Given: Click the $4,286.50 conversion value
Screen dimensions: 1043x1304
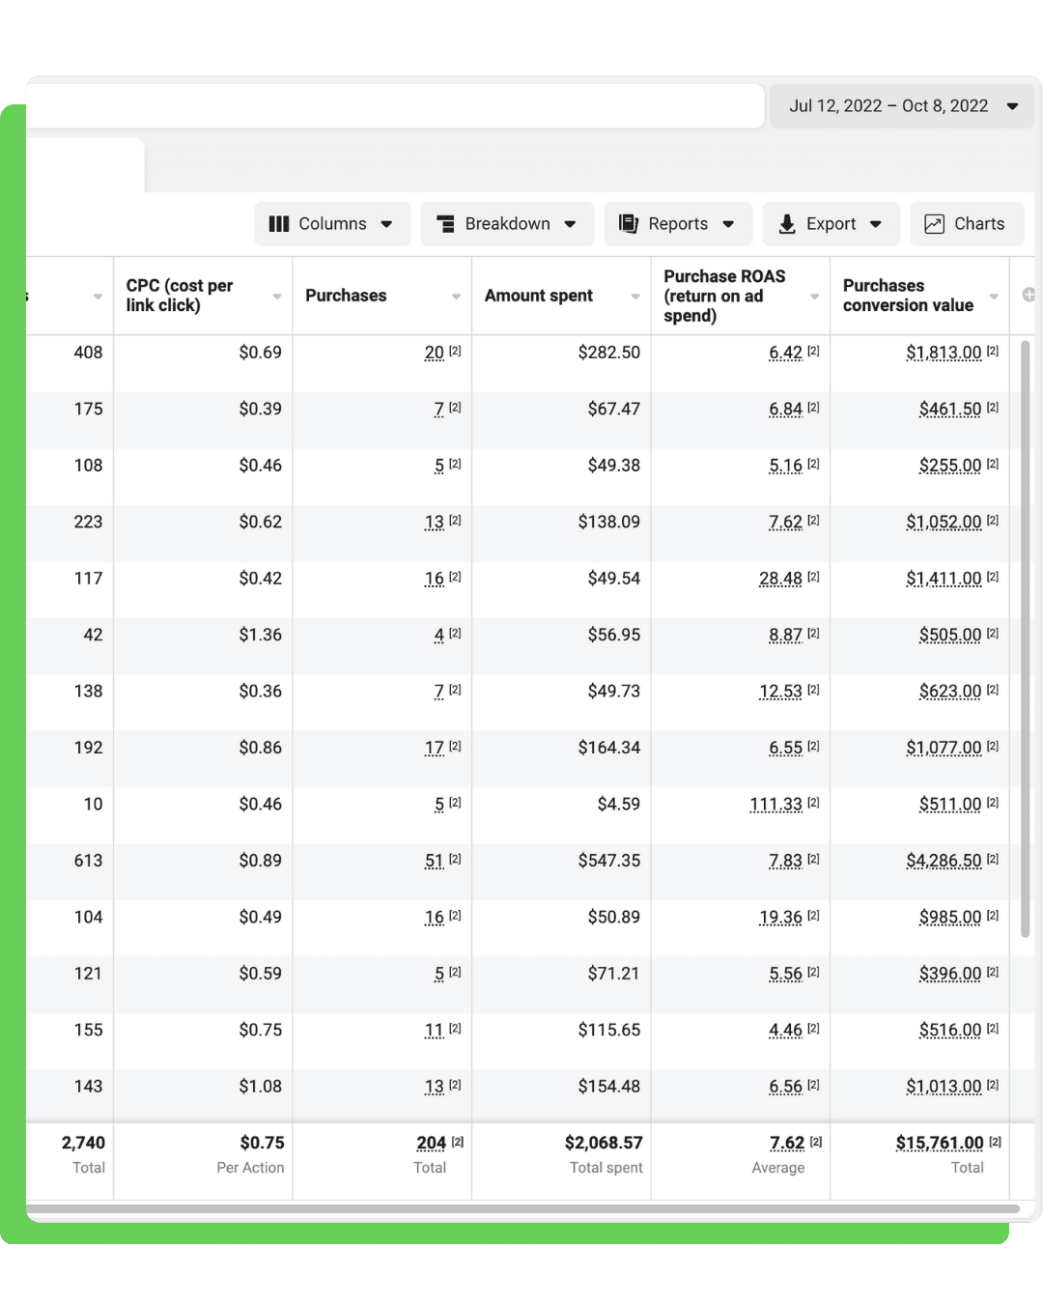Looking at the screenshot, I should point(944,861).
